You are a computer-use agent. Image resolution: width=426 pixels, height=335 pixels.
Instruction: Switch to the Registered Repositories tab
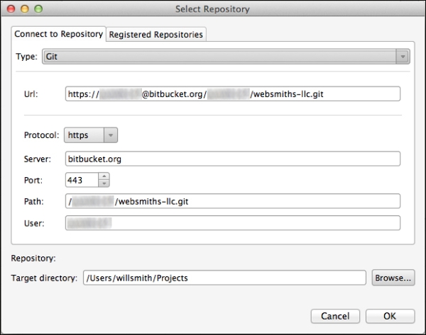[x=156, y=35]
